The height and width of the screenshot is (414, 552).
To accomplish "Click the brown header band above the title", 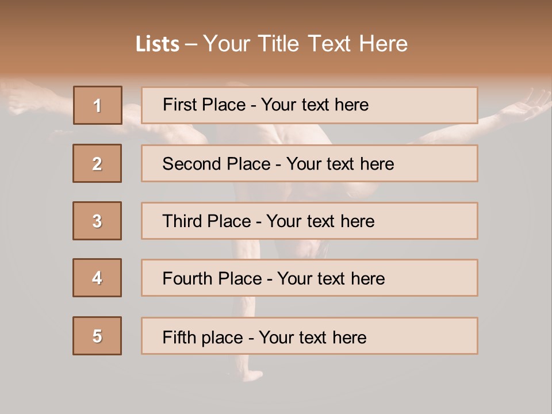I will tap(276, 14).
